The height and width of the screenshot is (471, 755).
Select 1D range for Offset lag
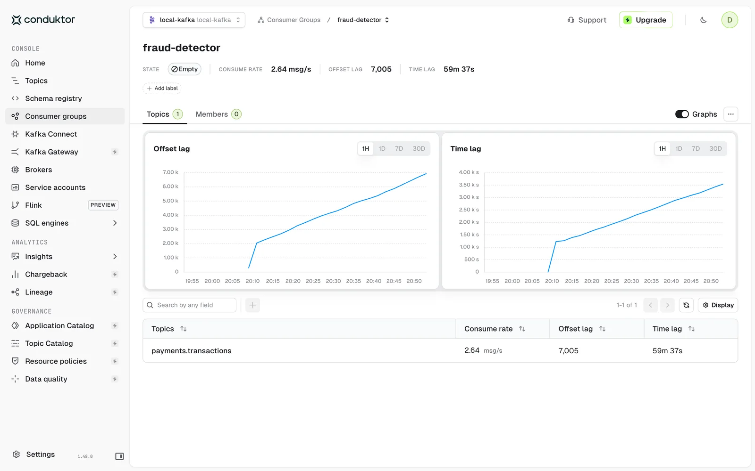[x=382, y=149]
